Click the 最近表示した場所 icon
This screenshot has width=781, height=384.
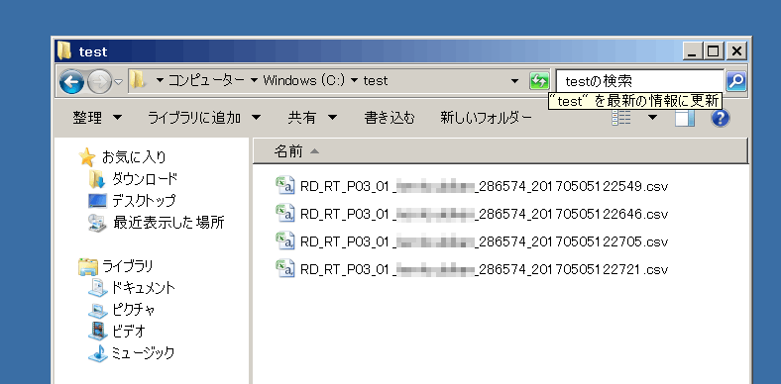97,223
